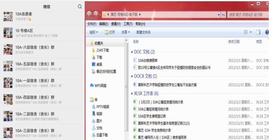Screen dimensions: 269x140
Task: Click the icon of 10A公寓疫苗情况统计表
Action: click(135, 109)
